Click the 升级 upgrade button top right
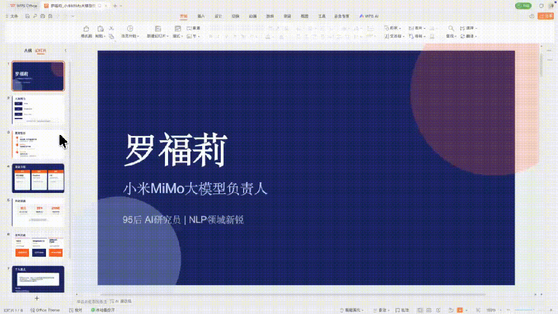The height and width of the screenshot is (314, 558). [x=546, y=16]
